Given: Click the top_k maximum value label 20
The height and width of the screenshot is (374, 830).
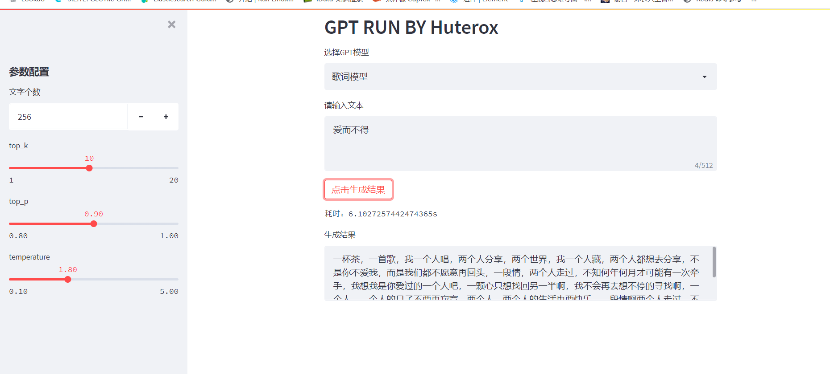Looking at the screenshot, I should [x=174, y=180].
